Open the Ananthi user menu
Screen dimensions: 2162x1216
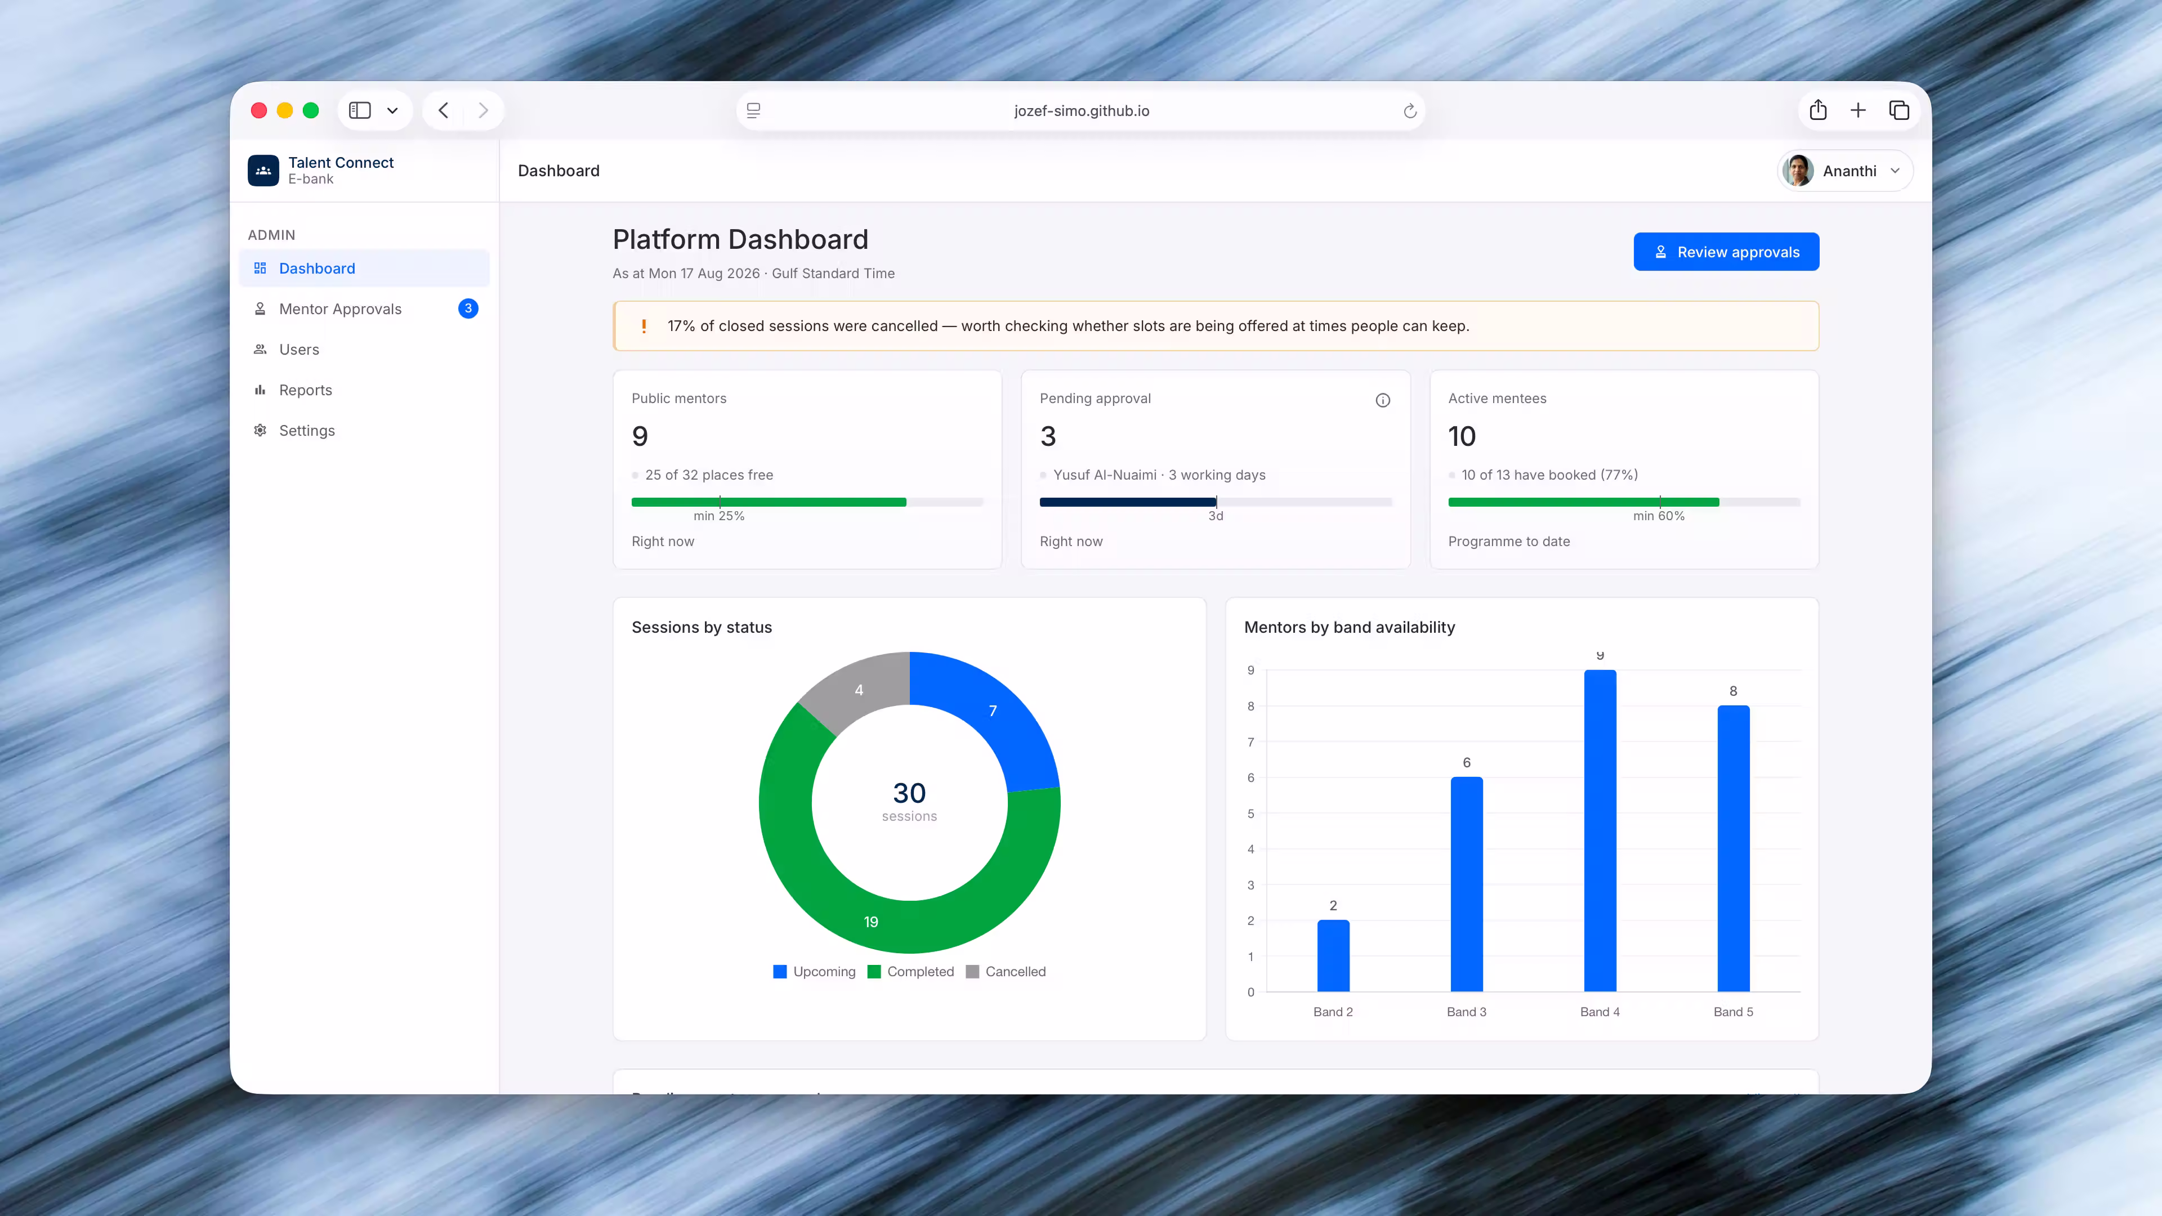[1845, 171]
